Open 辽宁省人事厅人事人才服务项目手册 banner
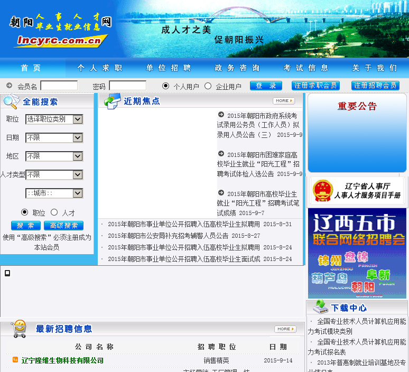Image resolution: width=409 pixels, height=372 pixels. point(357,191)
